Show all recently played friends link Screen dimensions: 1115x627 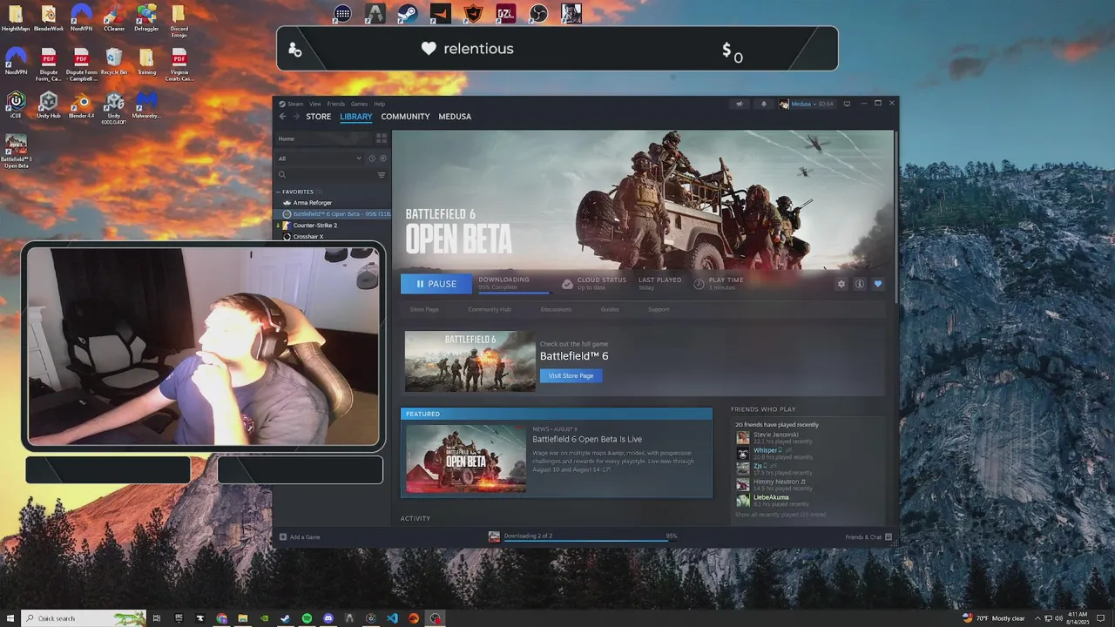coord(780,515)
